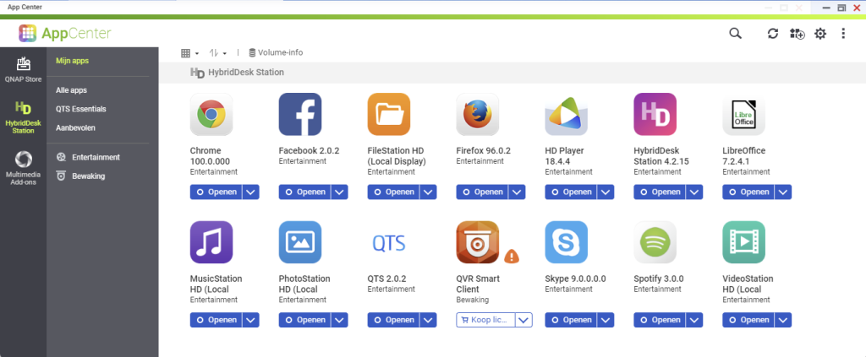Expand QVR Smart Client's dropdown arrow
866x357 pixels.
[x=524, y=320]
